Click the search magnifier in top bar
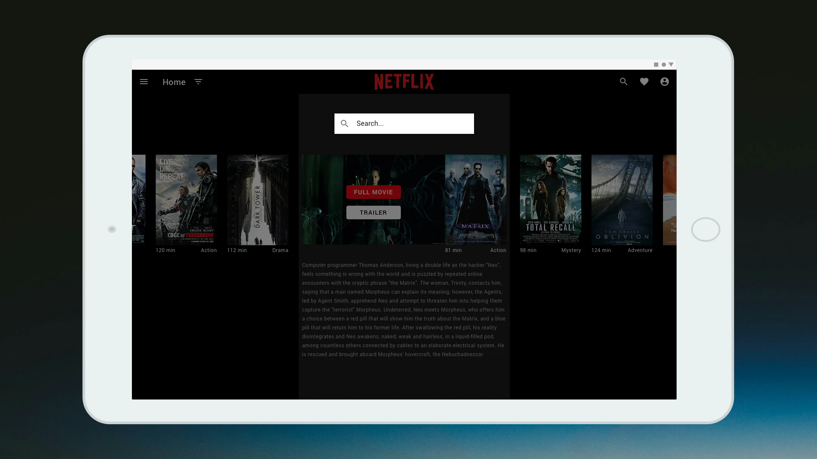Viewport: 817px width, 459px height. (623, 82)
